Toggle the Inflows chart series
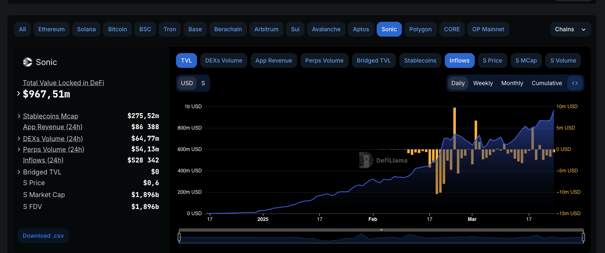605x253 pixels. click(x=459, y=60)
